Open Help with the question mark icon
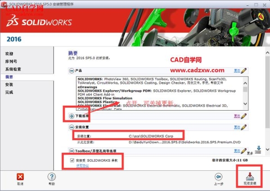This screenshot has height=191, width=270. click(x=52, y=177)
